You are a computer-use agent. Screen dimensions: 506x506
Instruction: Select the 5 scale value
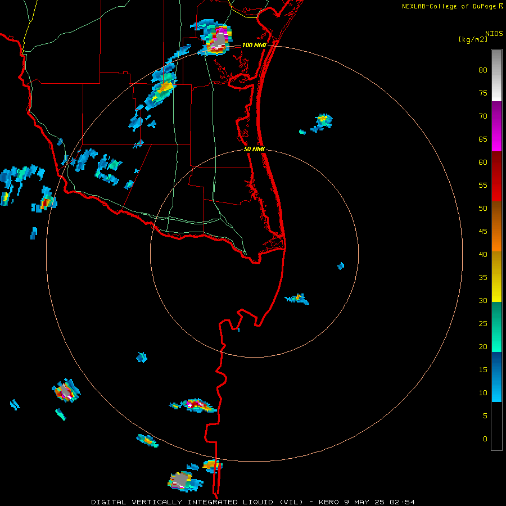tap(485, 416)
